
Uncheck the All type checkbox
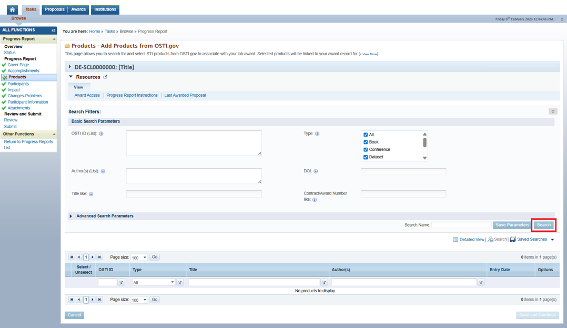click(x=366, y=135)
